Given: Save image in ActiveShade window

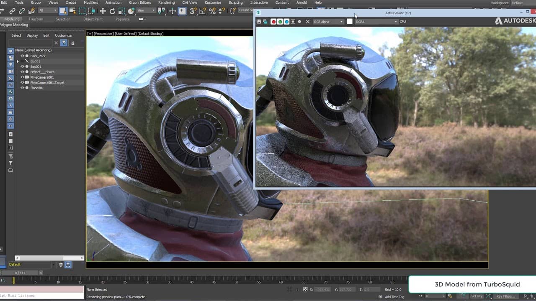Looking at the screenshot, I should pos(259,22).
